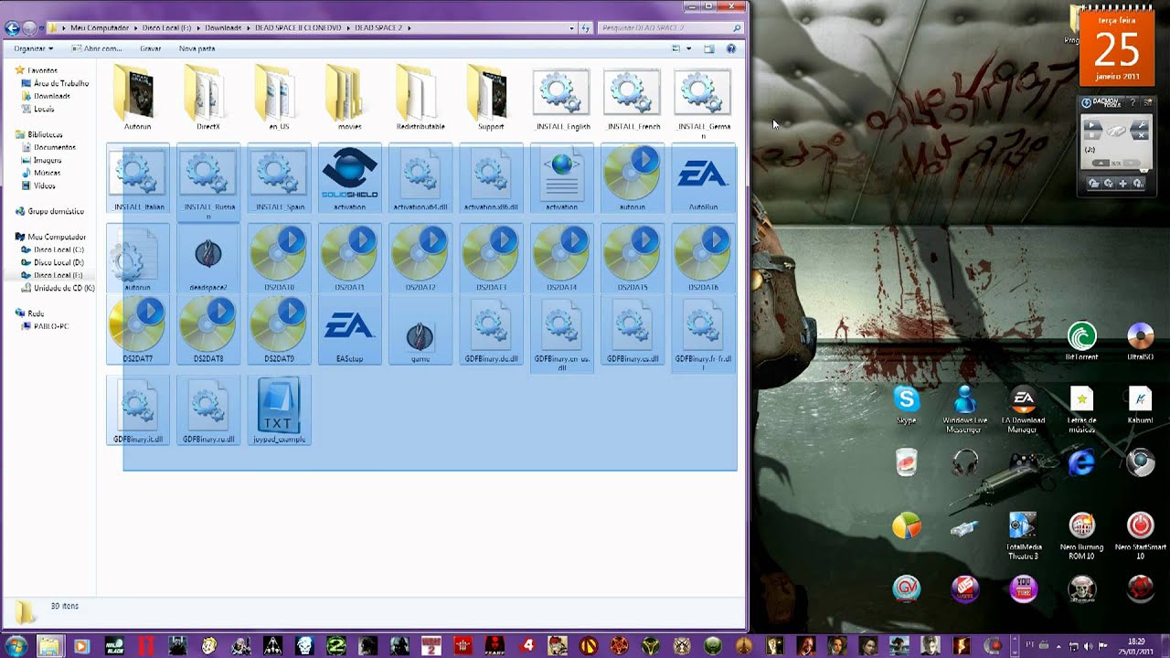This screenshot has height=658, width=1170.
Task: Select the joypad_example TXT file
Action: [279, 411]
